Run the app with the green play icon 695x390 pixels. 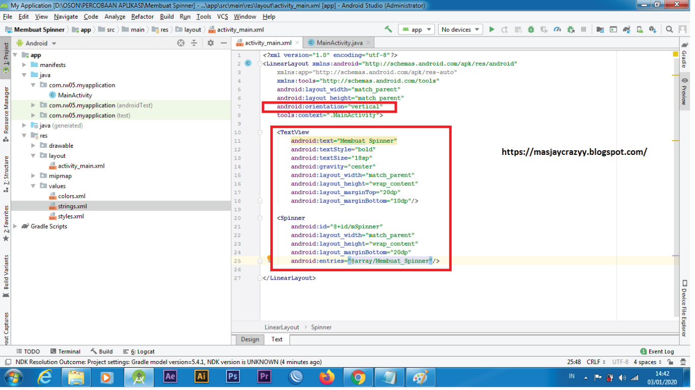(x=491, y=29)
